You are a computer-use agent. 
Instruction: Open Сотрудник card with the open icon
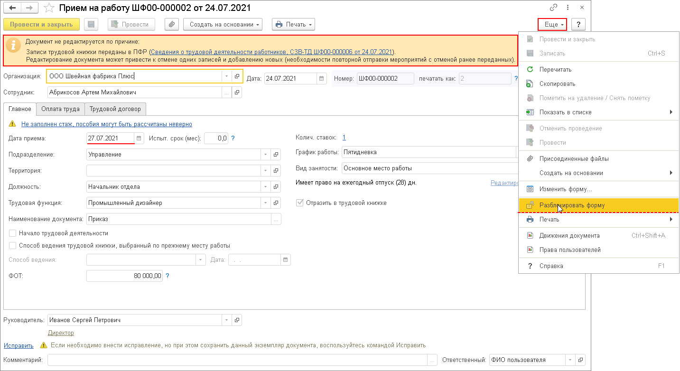237,93
